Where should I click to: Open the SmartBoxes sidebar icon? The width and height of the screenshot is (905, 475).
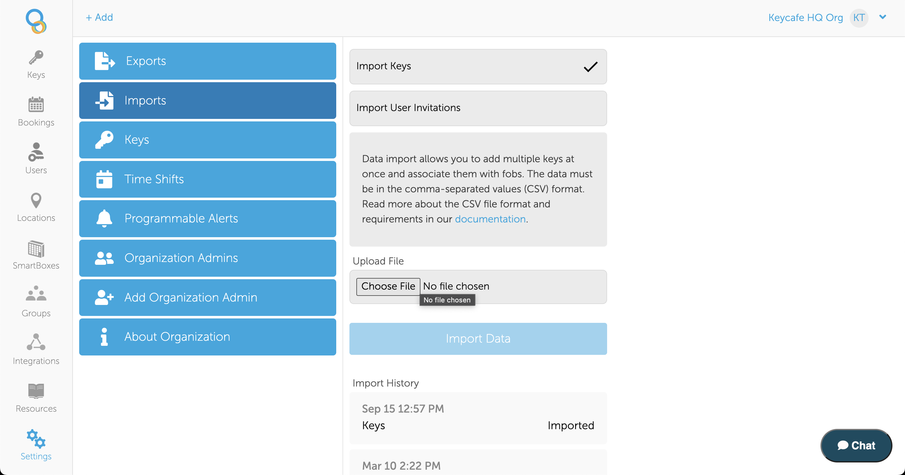36,249
